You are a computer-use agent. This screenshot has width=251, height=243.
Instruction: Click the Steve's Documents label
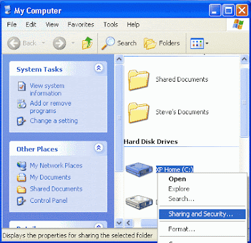pos(182,112)
